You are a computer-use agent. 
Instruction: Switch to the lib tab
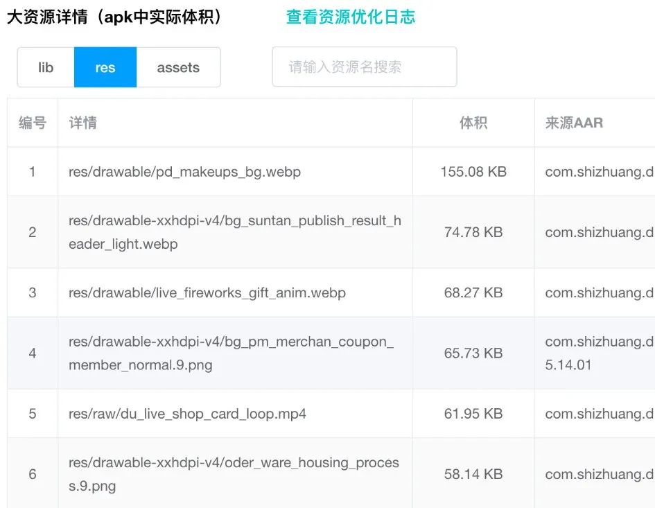pos(46,67)
